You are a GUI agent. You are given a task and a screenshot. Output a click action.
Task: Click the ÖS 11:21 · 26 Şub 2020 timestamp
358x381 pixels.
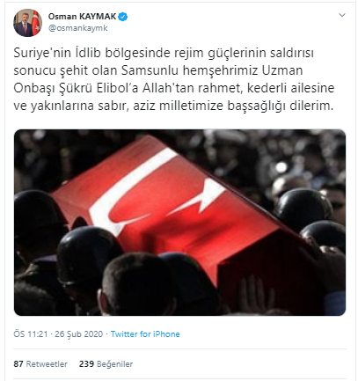(x=58, y=334)
